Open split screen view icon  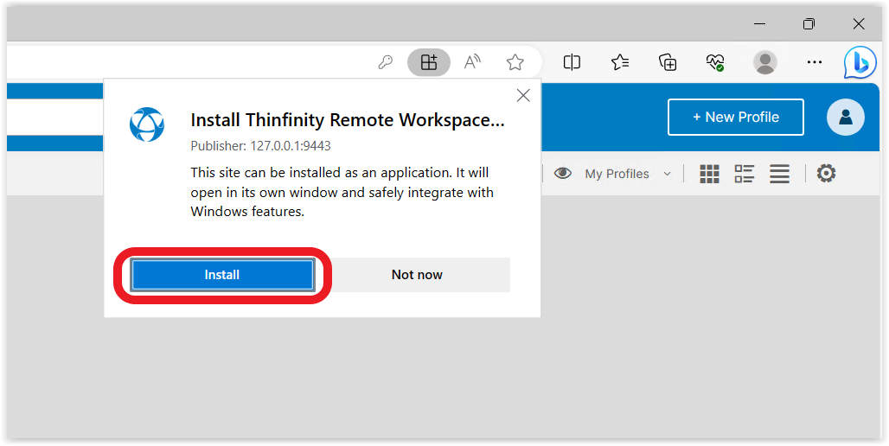pyautogui.click(x=572, y=62)
